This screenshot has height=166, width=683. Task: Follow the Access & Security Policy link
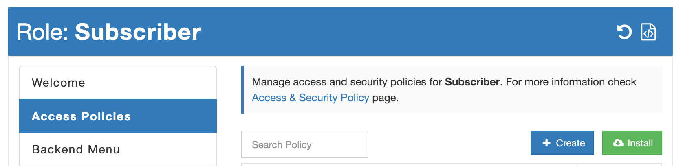coord(310,98)
